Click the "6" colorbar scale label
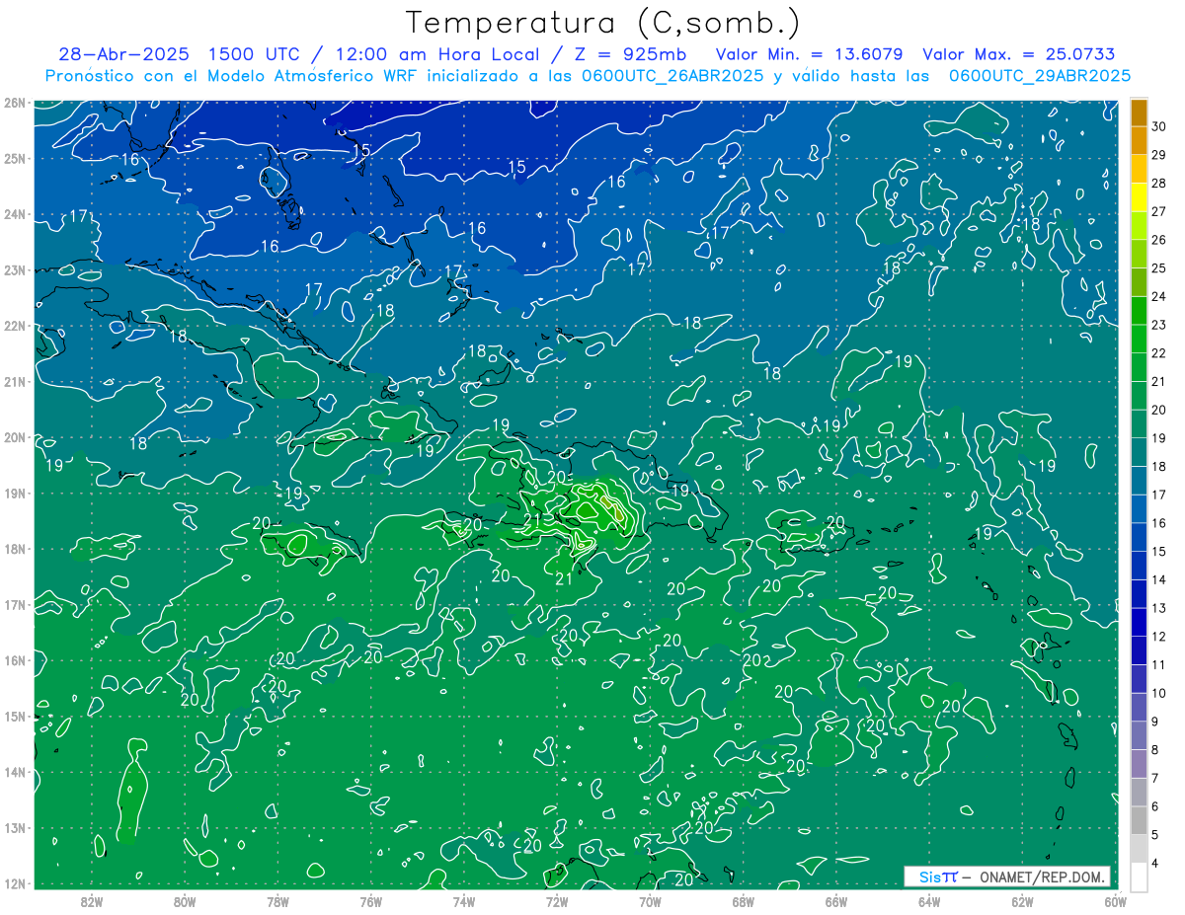Image resolution: width=1185 pixels, height=915 pixels. (1156, 806)
